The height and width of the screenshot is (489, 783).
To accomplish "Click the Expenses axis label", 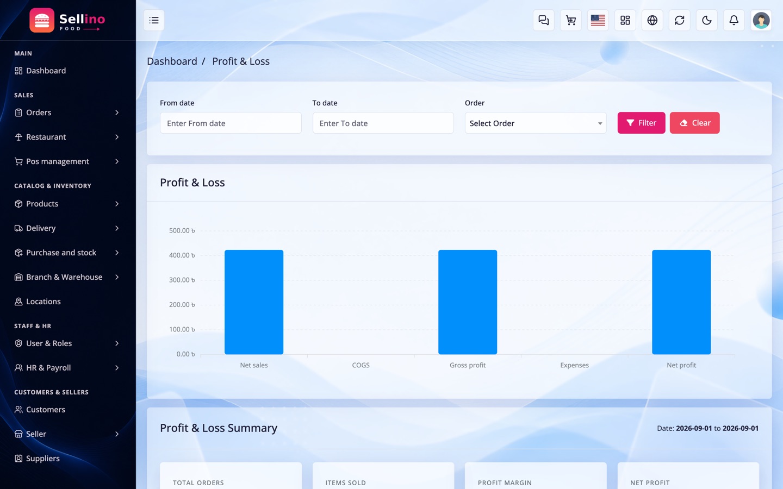I will 574,365.
